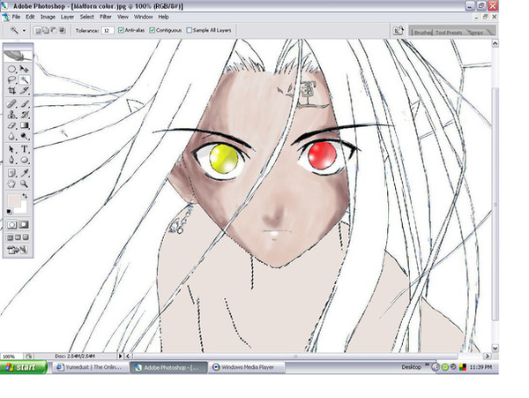The height and width of the screenshot is (398, 529).
Task: Reset to default black and white colors
Action: coord(9,212)
